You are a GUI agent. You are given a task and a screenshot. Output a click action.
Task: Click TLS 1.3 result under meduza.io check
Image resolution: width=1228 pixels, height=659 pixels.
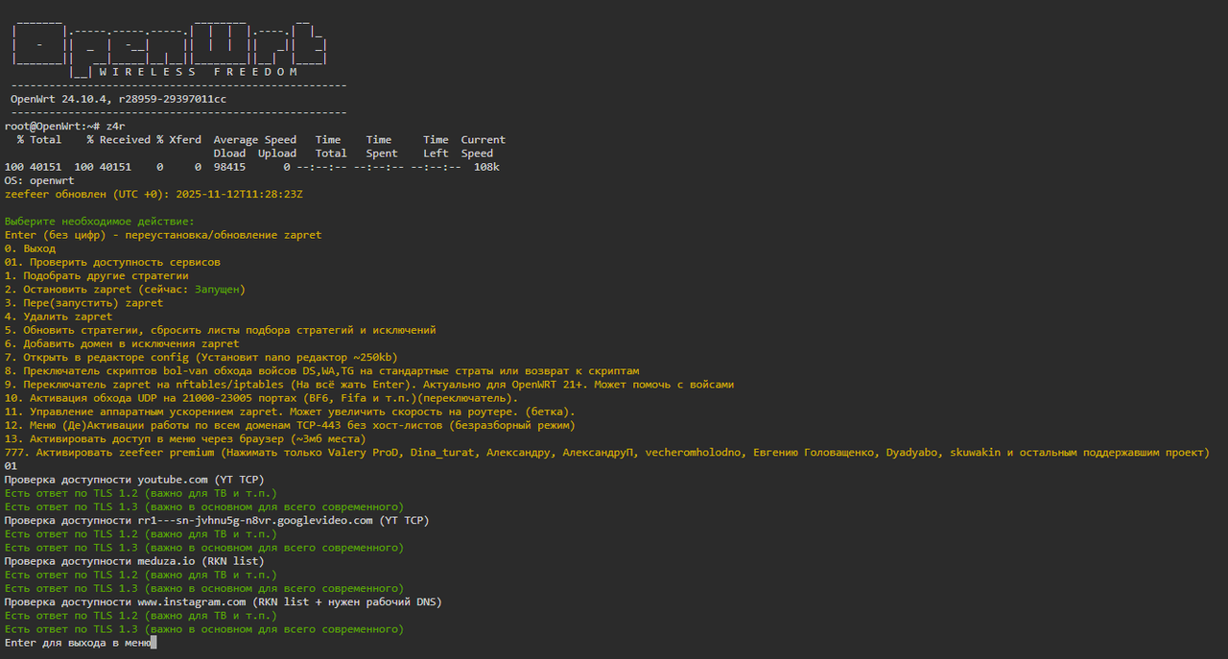[x=204, y=588]
